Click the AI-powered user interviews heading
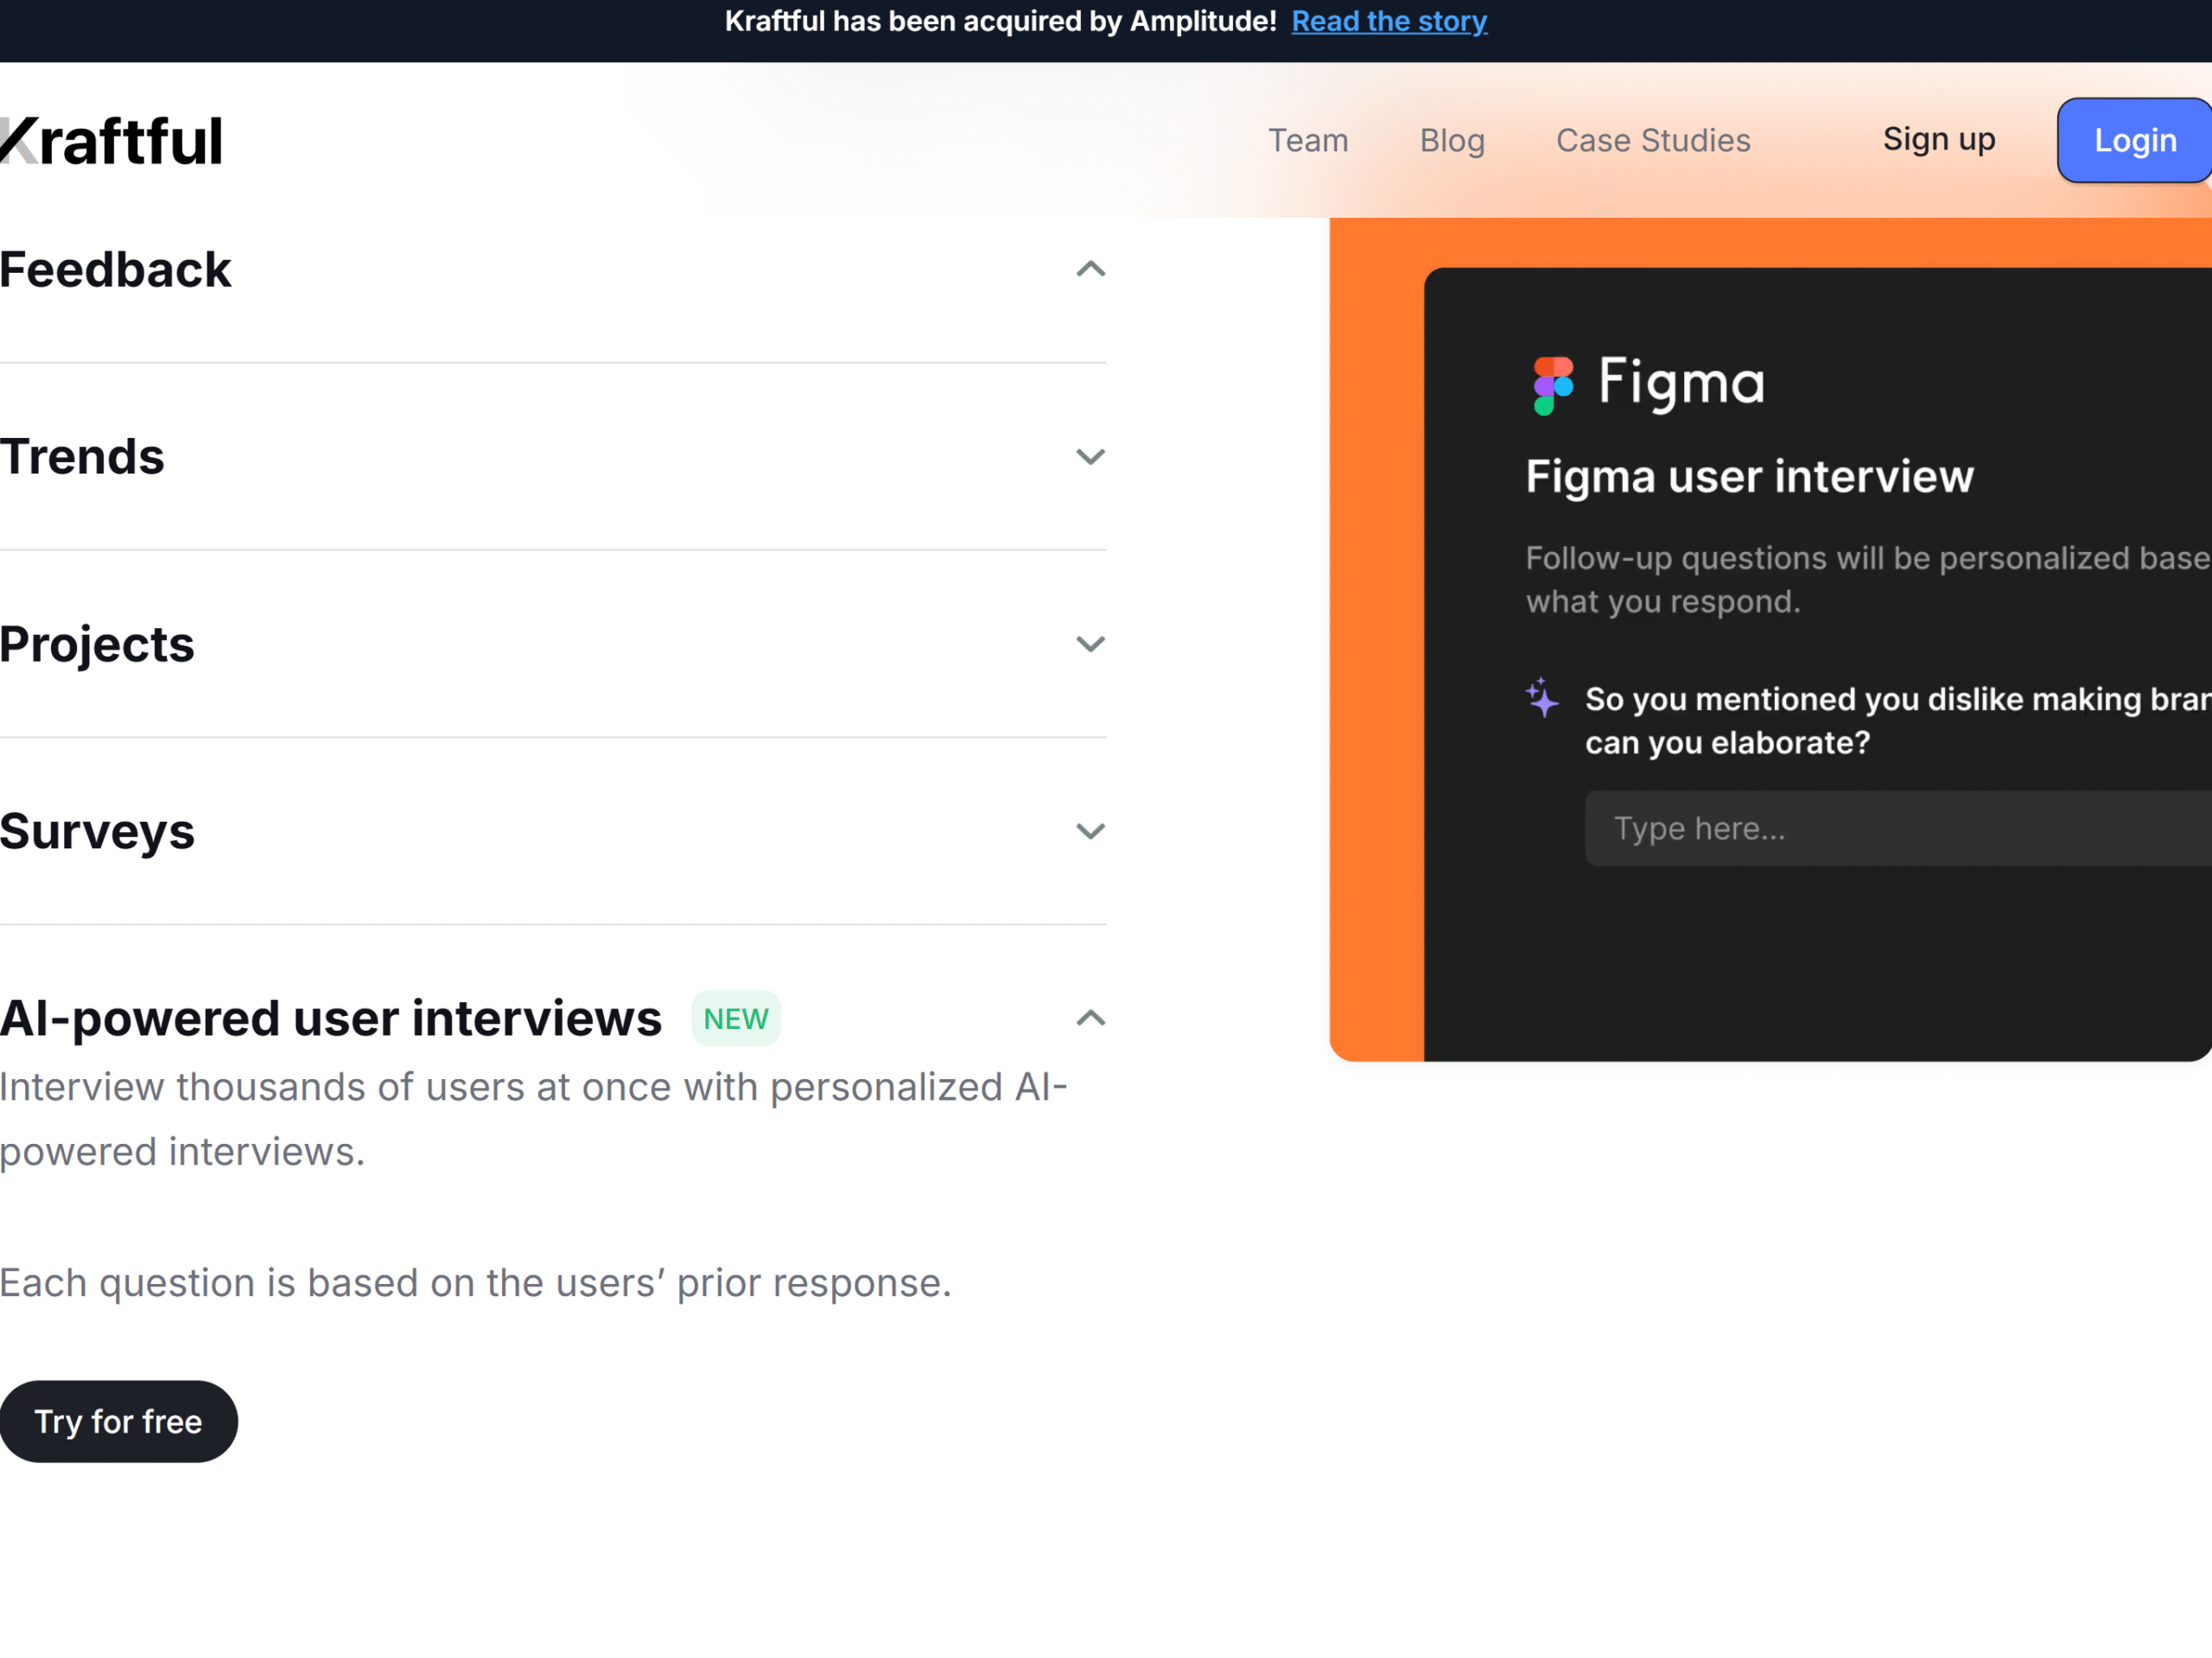 point(330,1018)
